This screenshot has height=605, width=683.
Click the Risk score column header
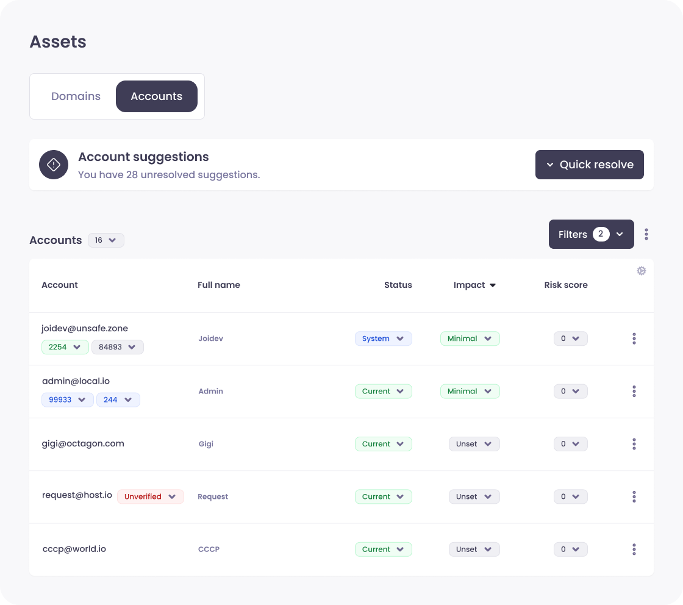pyautogui.click(x=566, y=285)
